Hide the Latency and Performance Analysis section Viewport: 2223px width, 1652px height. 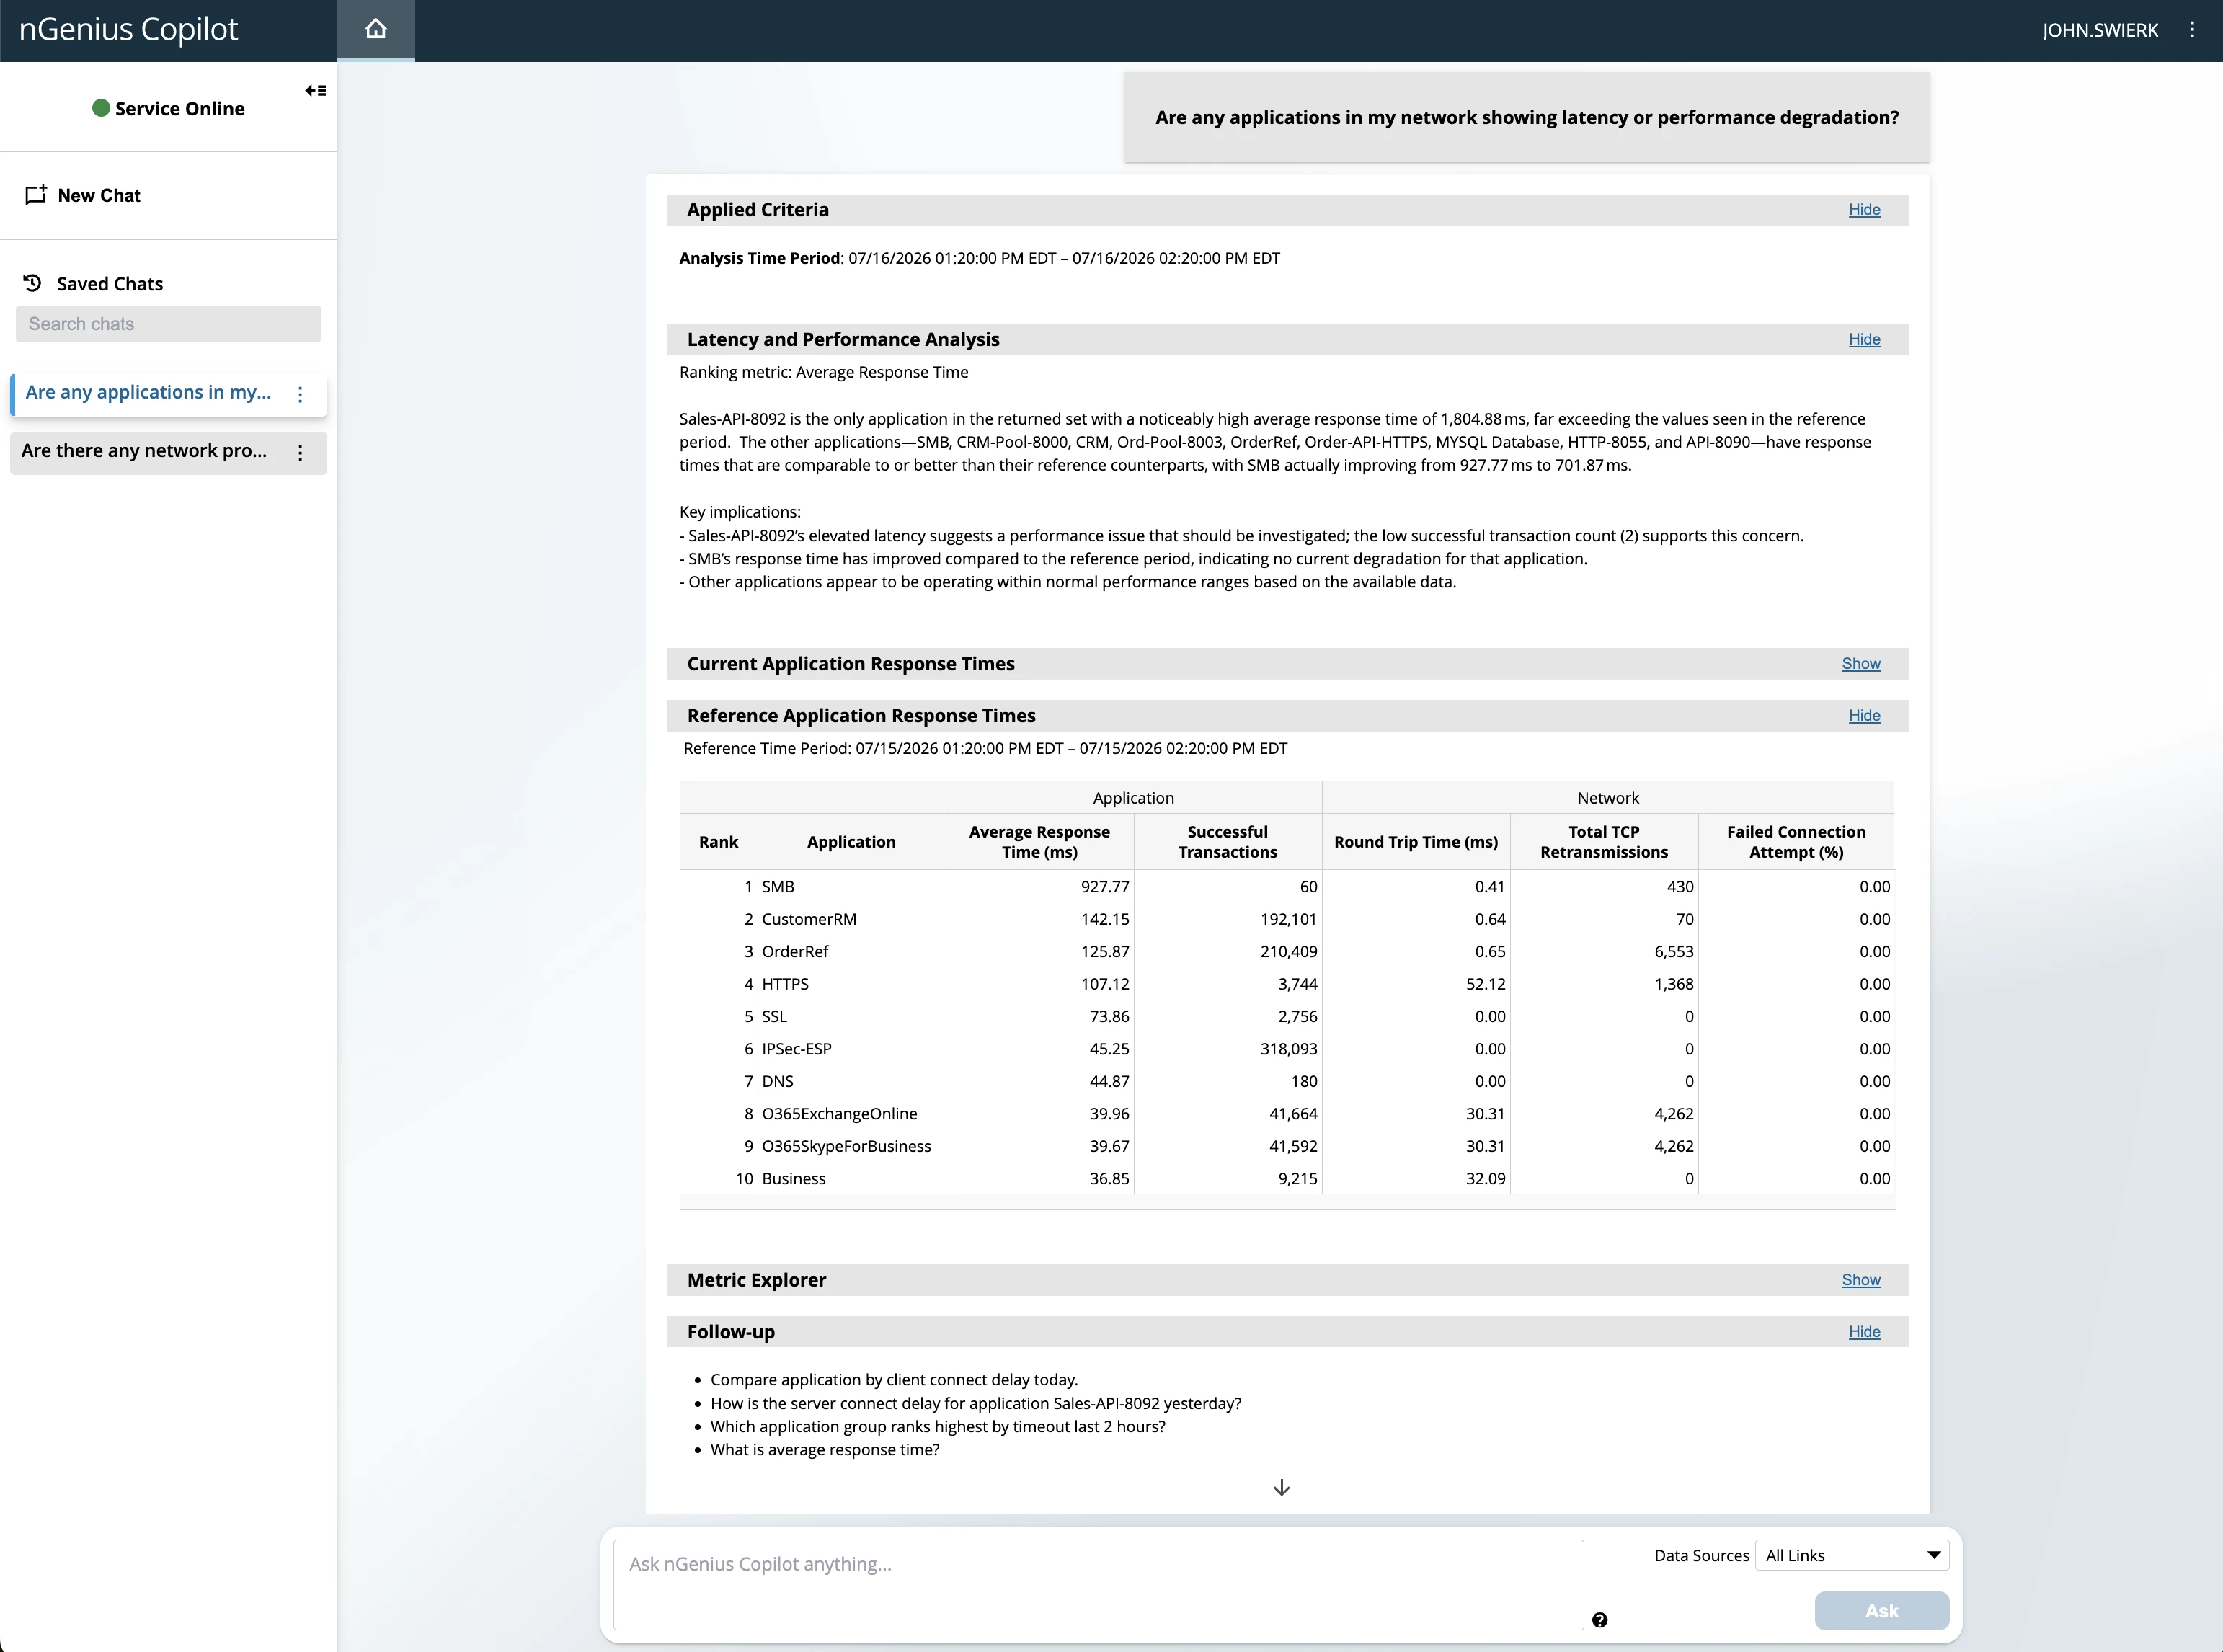(x=1864, y=340)
